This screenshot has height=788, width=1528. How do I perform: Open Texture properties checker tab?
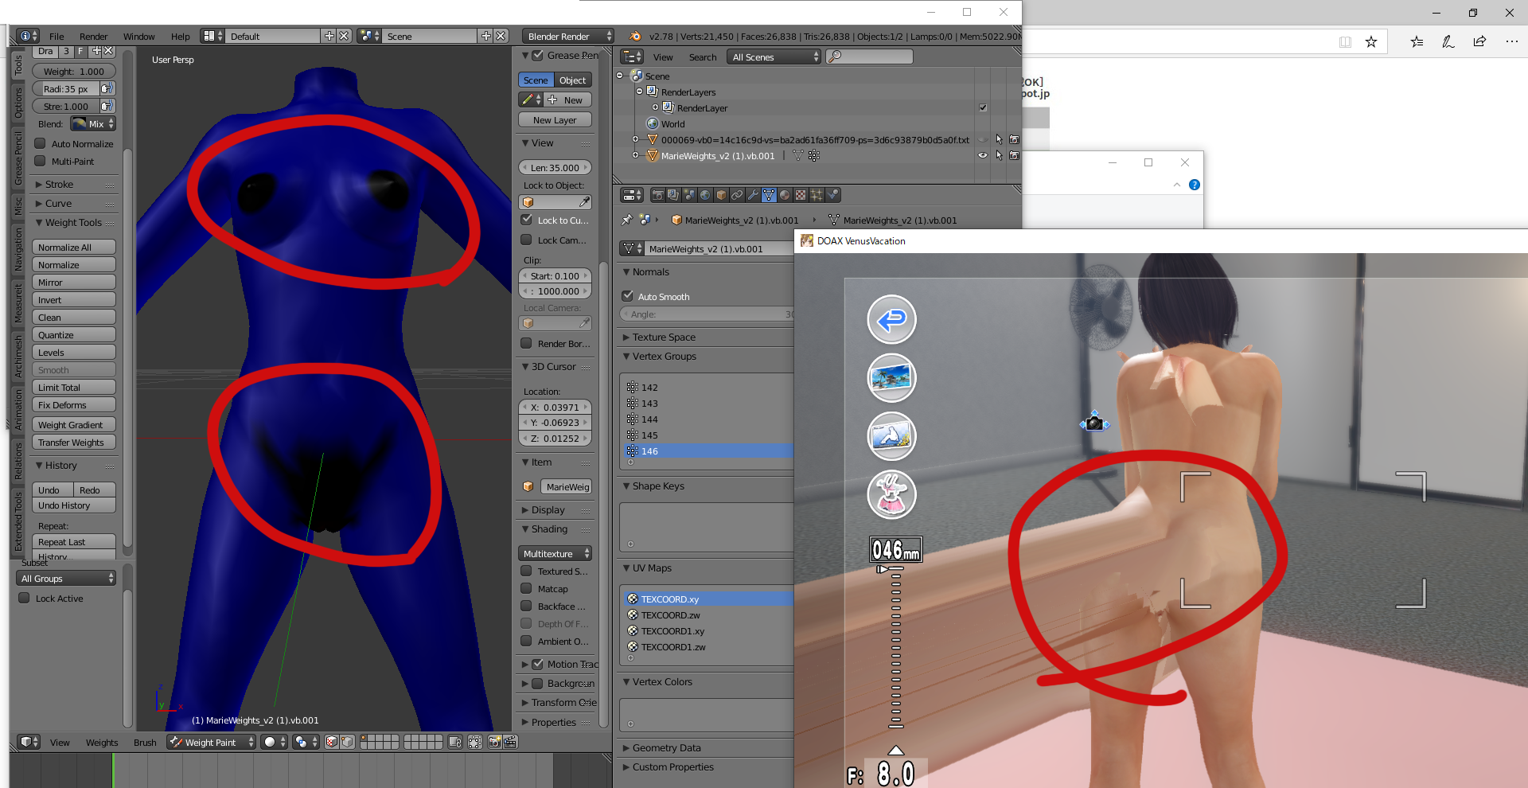[801, 195]
